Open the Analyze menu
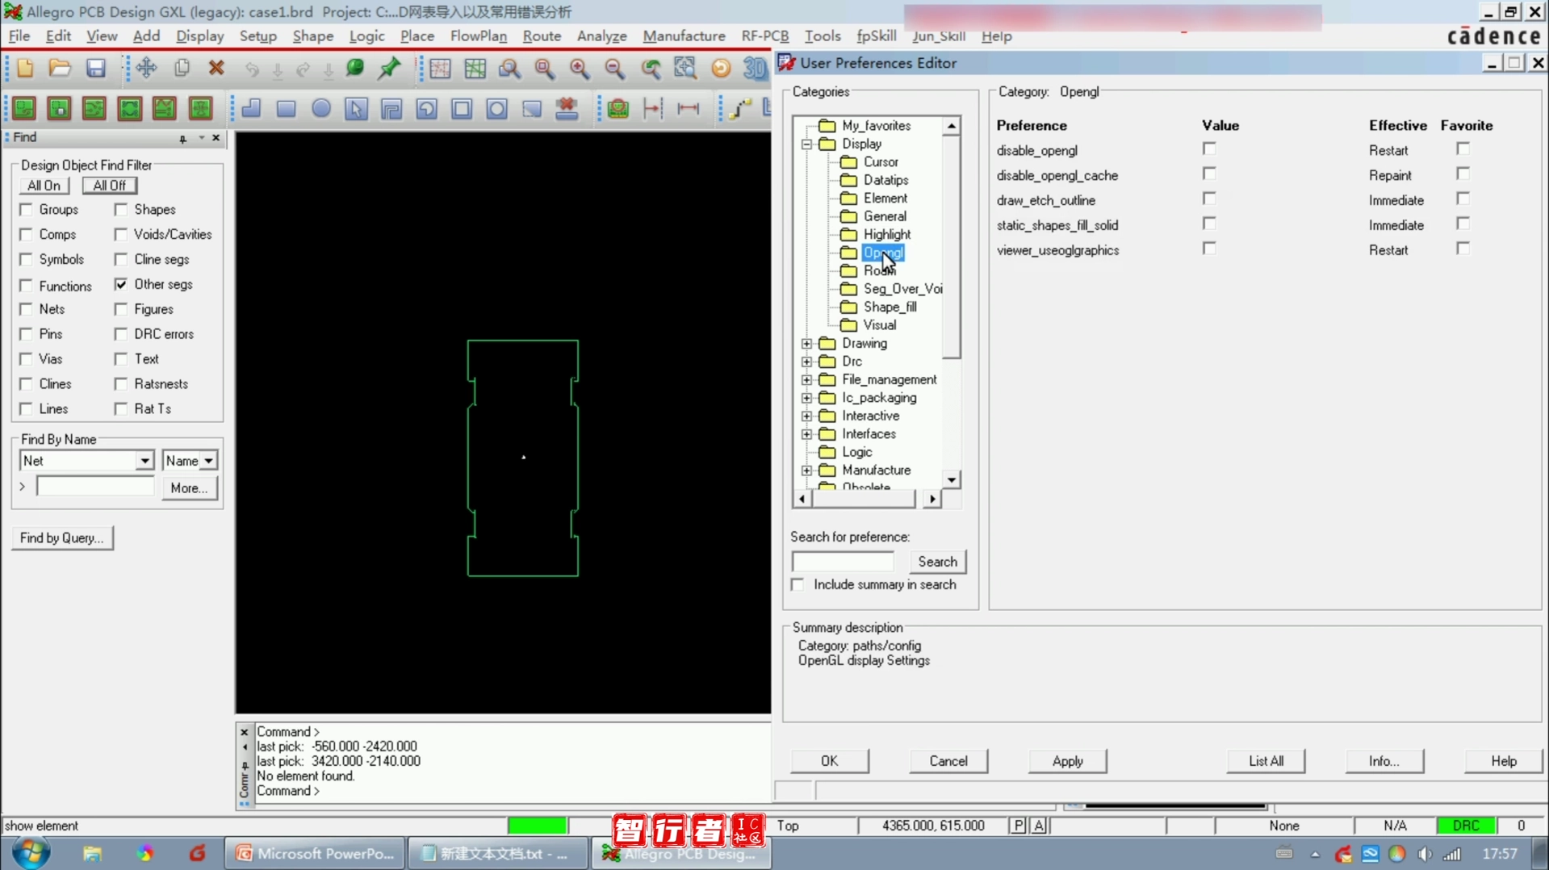This screenshot has height=870, width=1549. coord(601,36)
